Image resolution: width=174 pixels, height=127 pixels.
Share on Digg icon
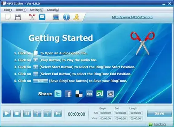[x=89, y=94]
